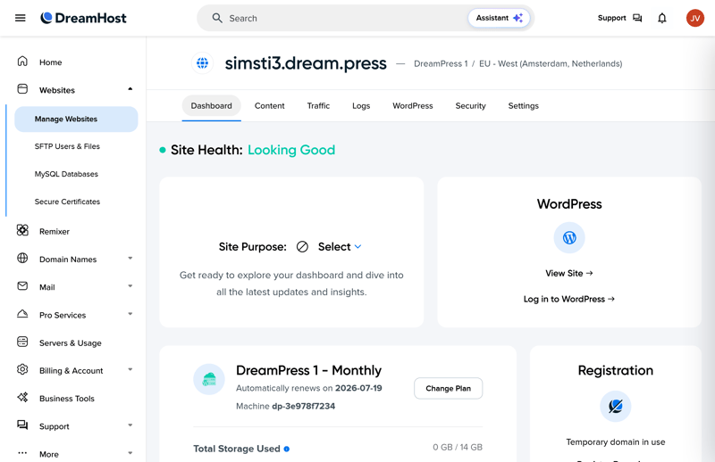Click the Total Storage Used info icon
The height and width of the screenshot is (462, 715).
286,449
